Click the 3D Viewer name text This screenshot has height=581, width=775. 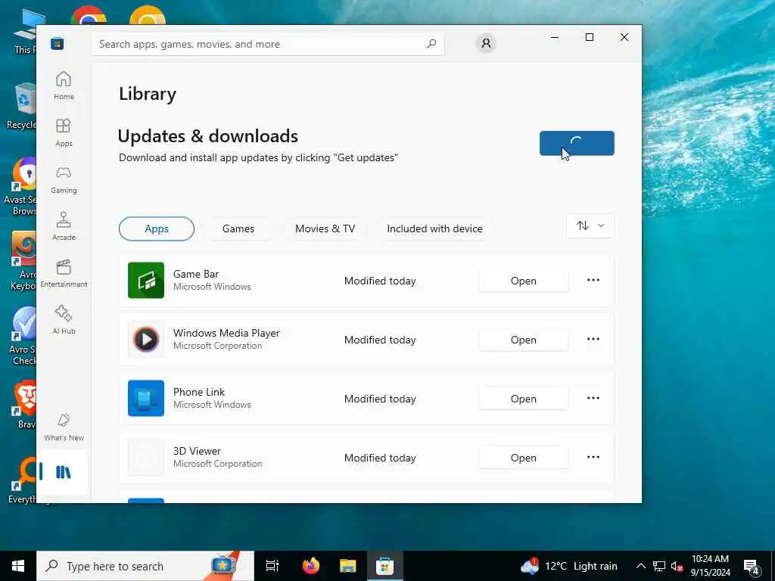[x=197, y=451]
